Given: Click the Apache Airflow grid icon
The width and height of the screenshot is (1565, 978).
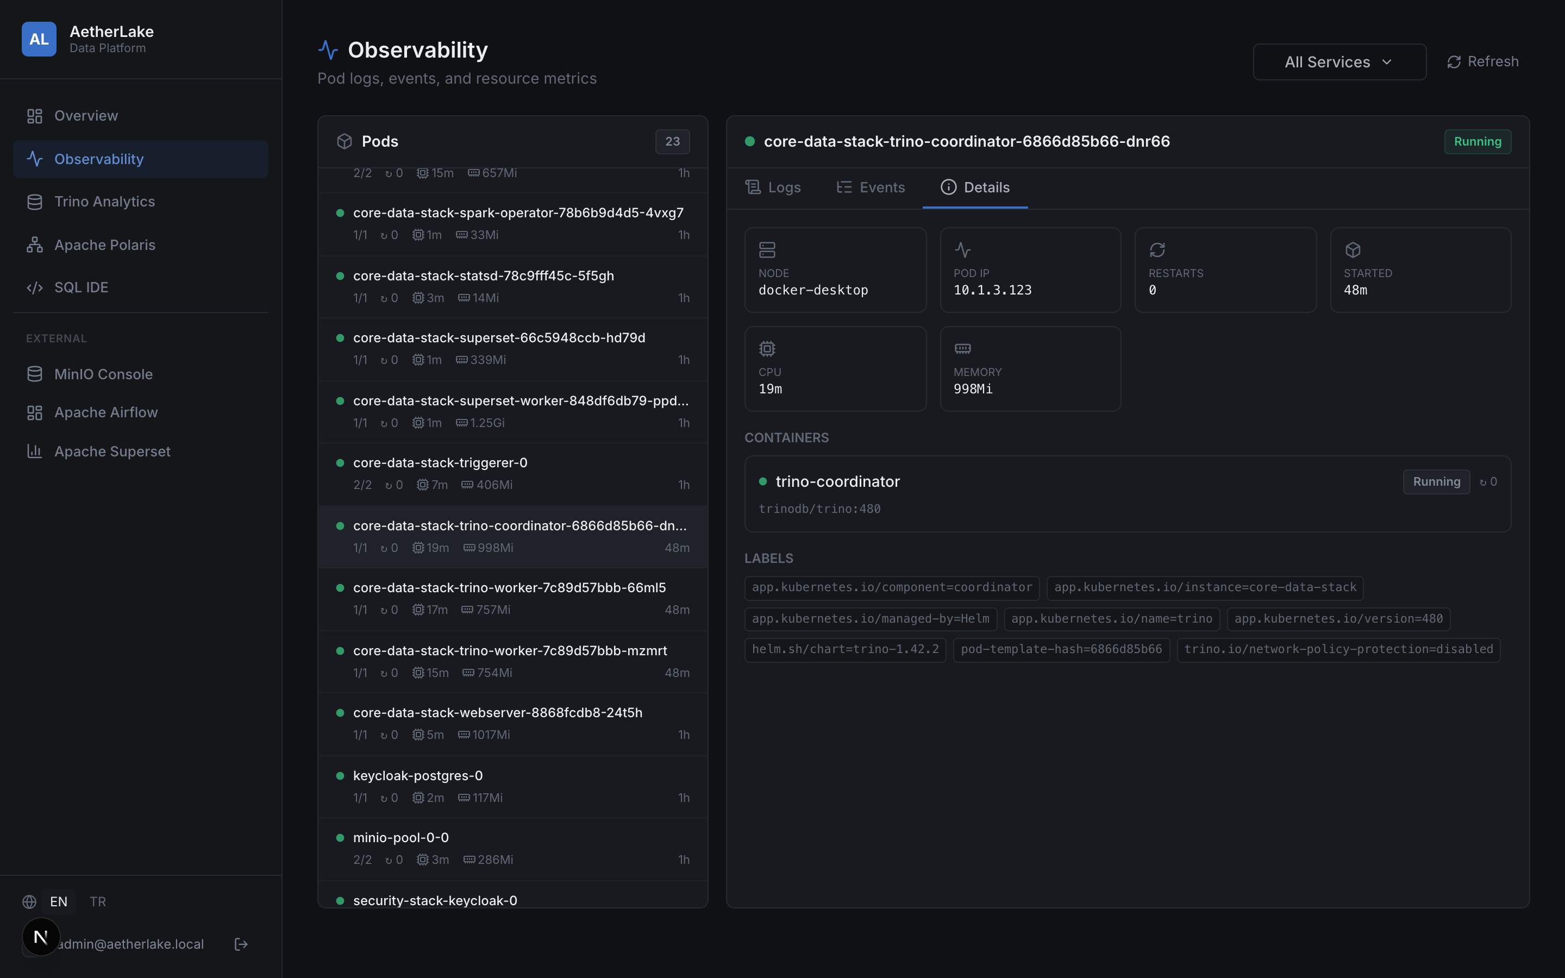Looking at the screenshot, I should (x=35, y=413).
